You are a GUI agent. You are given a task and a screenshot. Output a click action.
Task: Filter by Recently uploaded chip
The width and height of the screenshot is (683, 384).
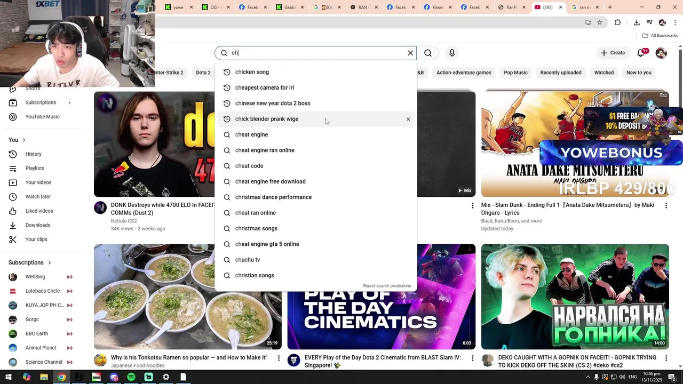561,73
